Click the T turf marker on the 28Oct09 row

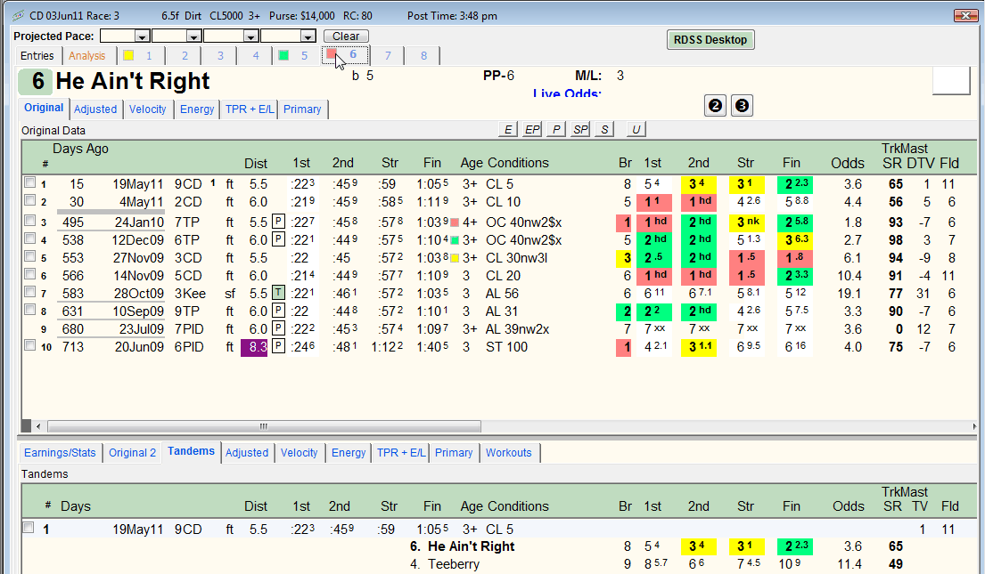pyautogui.click(x=278, y=292)
